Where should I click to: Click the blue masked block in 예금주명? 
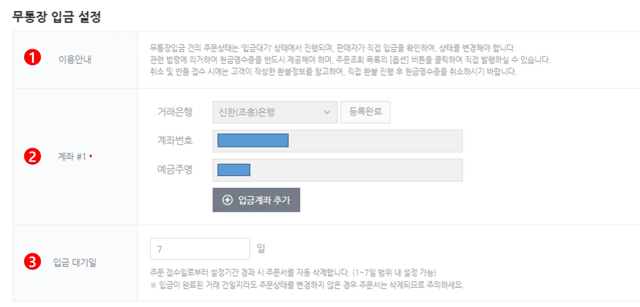tap(233, 170)
